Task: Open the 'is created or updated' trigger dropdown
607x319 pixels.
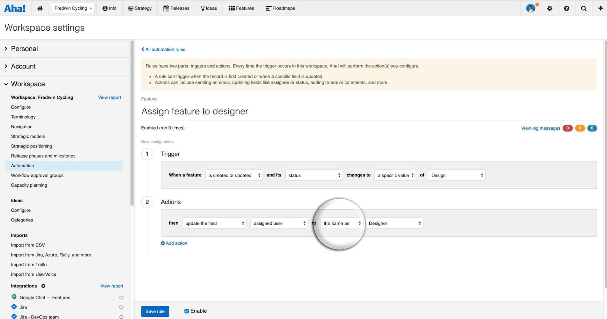Action: [234, 175]
